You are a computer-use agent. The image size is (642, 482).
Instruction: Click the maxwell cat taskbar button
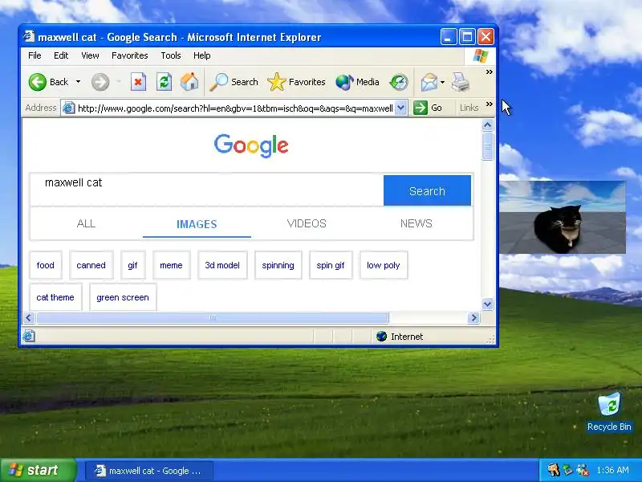pos(149,471)
